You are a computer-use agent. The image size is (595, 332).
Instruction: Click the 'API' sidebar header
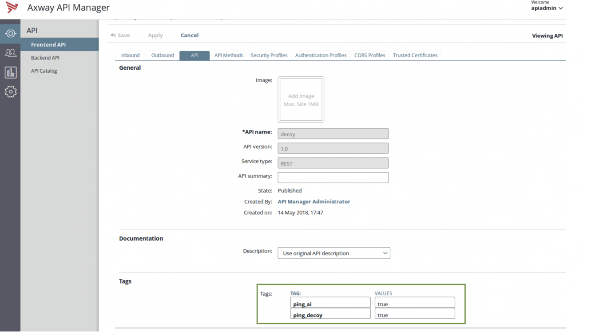tap(32, 30)
